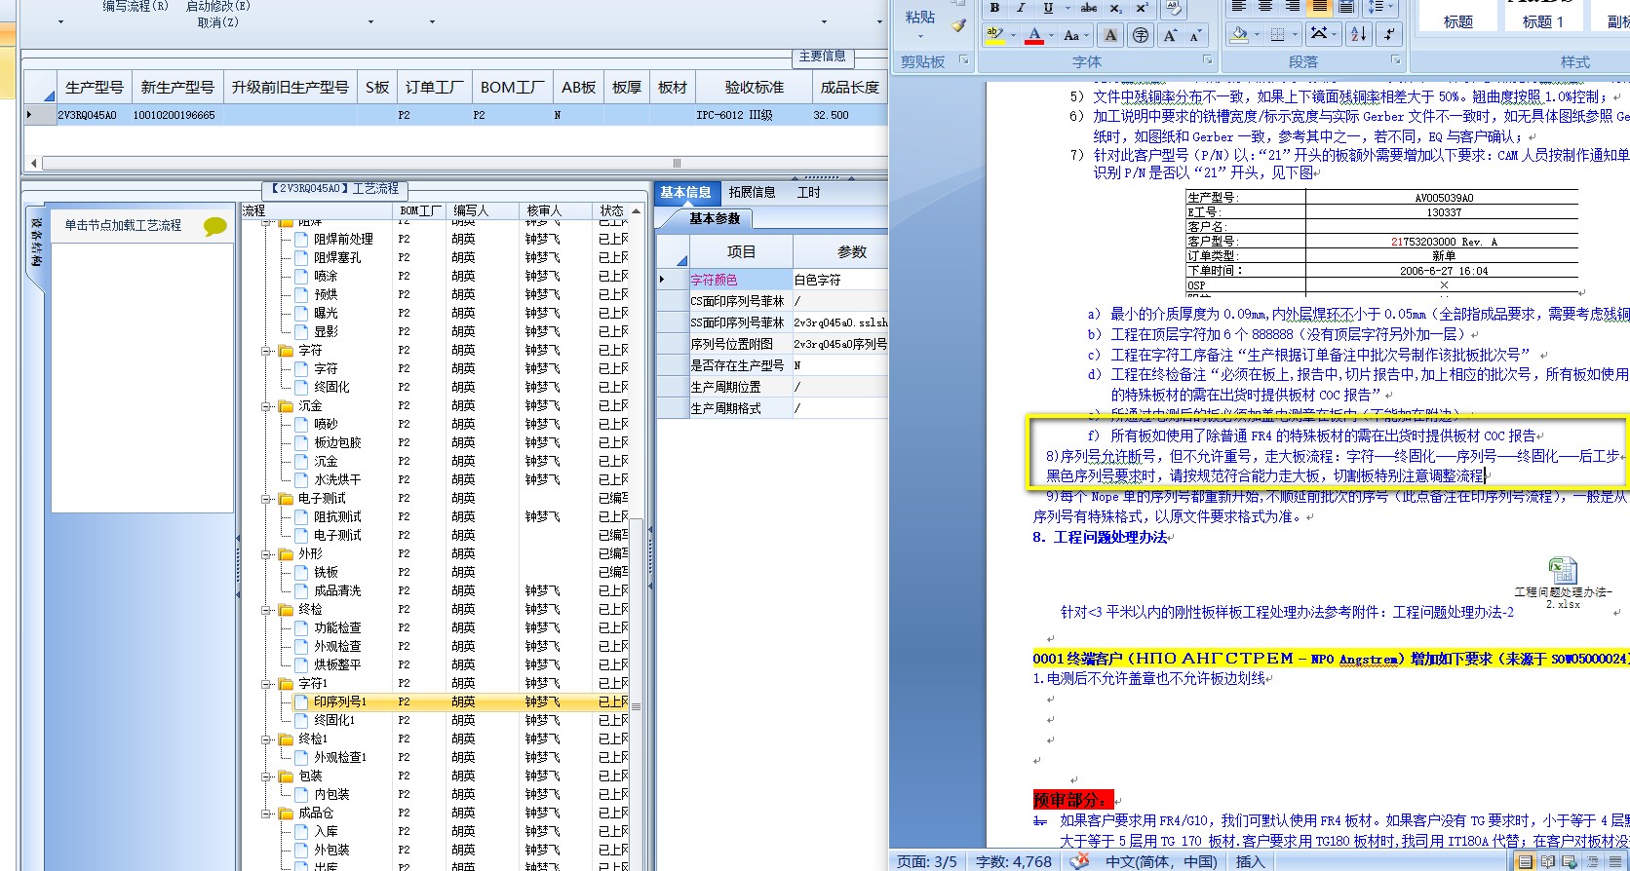1630x871 pixels.
Task: Click the paragraph shading paint bucket
Action: coord(1239,35)
